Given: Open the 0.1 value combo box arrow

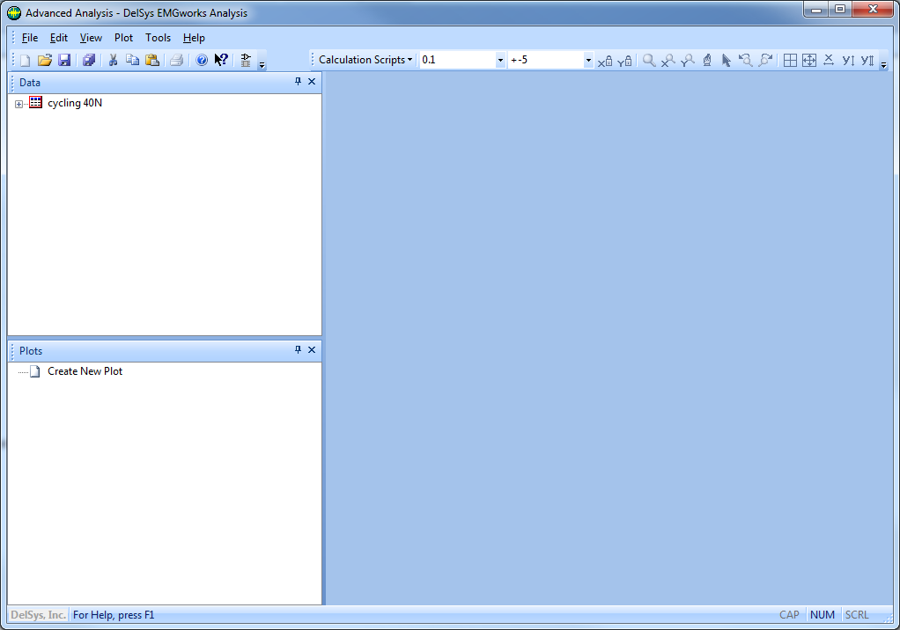Looking at the screenshot, I should tap(500, 61).
